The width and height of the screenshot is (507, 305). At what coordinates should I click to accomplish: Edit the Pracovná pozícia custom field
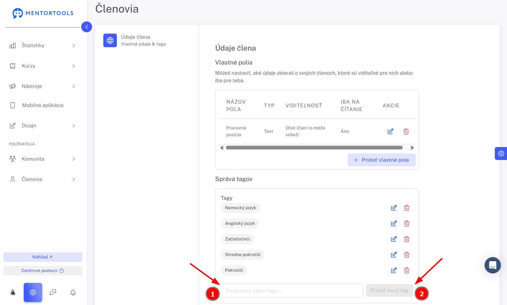click(x=390, y=131)
